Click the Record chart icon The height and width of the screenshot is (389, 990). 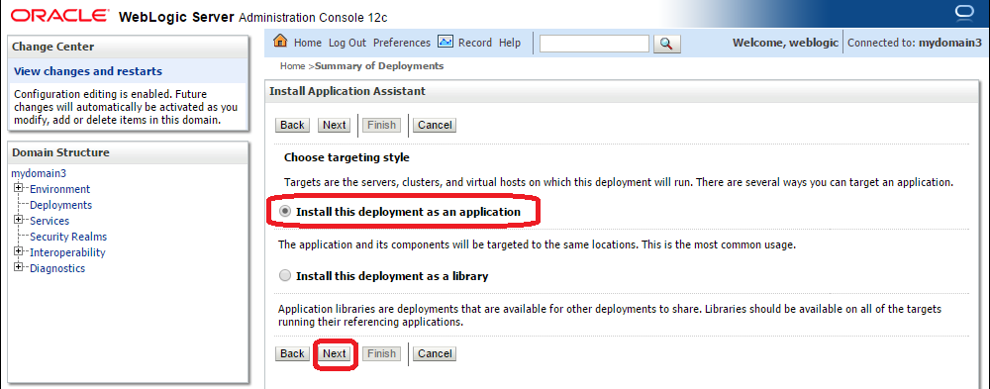445,42
